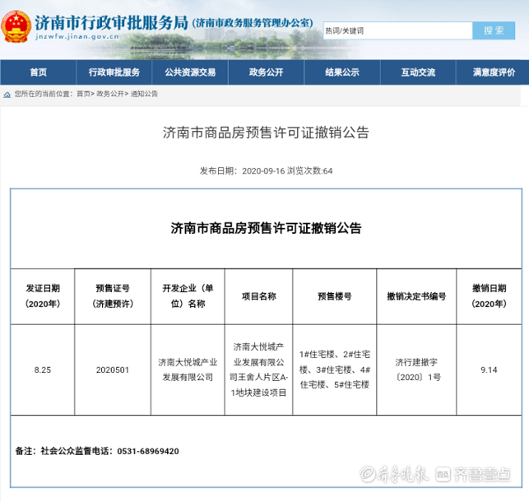Click the jnzwfw.jinan.gov.cn site address text

71,36
